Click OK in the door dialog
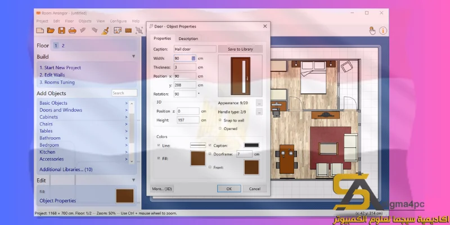 229,189
